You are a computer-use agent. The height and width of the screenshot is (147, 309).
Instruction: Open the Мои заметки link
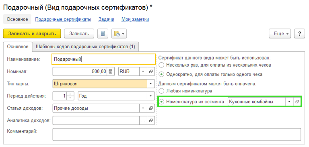point(135,19)
